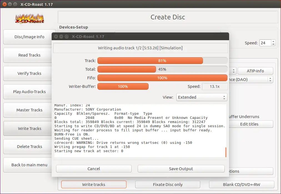Maximize the write progress dialog
This screenshot has height=194, width=281.
[66, 37]
